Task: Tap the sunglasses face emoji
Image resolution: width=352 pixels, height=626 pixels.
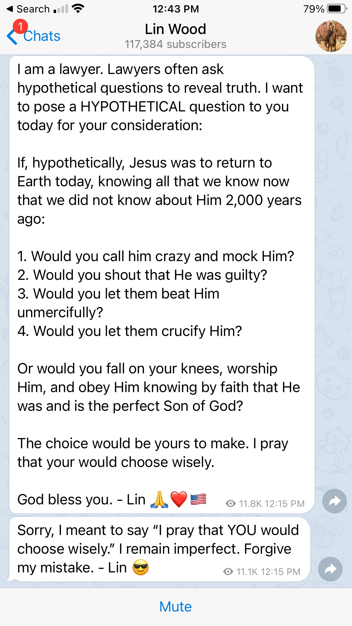Action: [x=141, y=568]
